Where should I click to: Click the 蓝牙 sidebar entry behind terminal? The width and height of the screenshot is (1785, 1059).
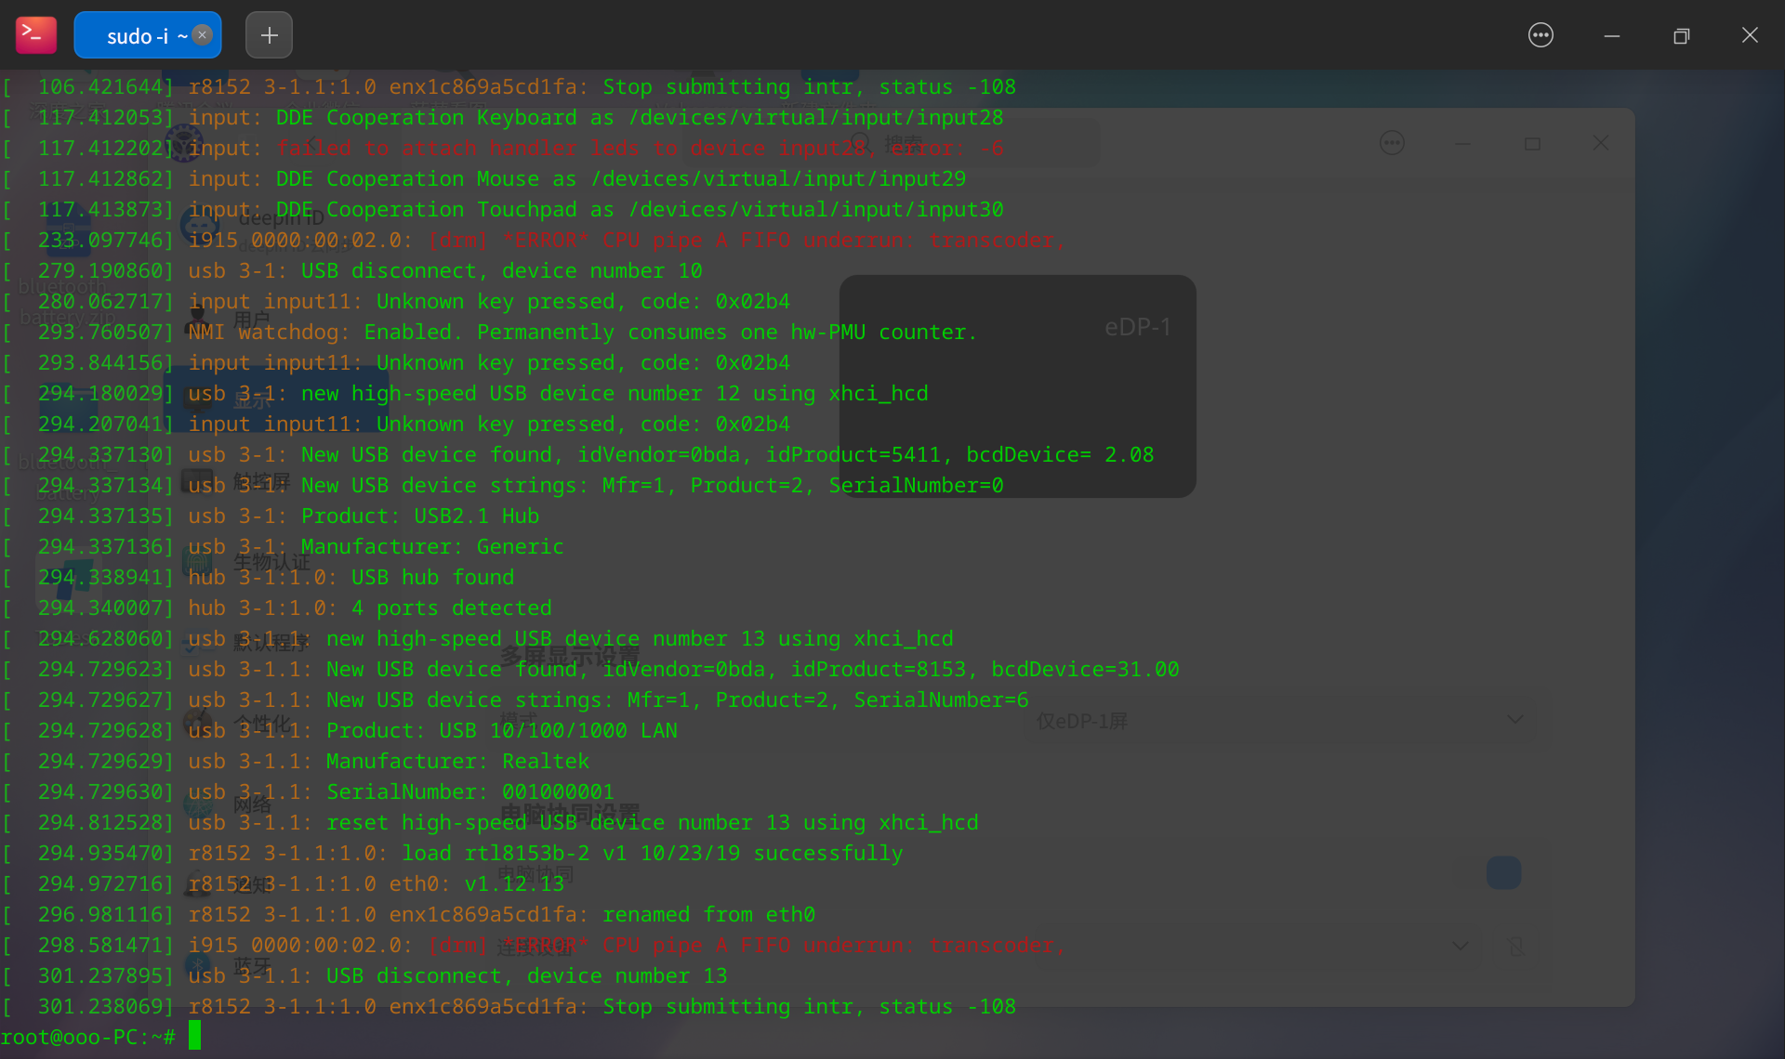click(251, 966)
